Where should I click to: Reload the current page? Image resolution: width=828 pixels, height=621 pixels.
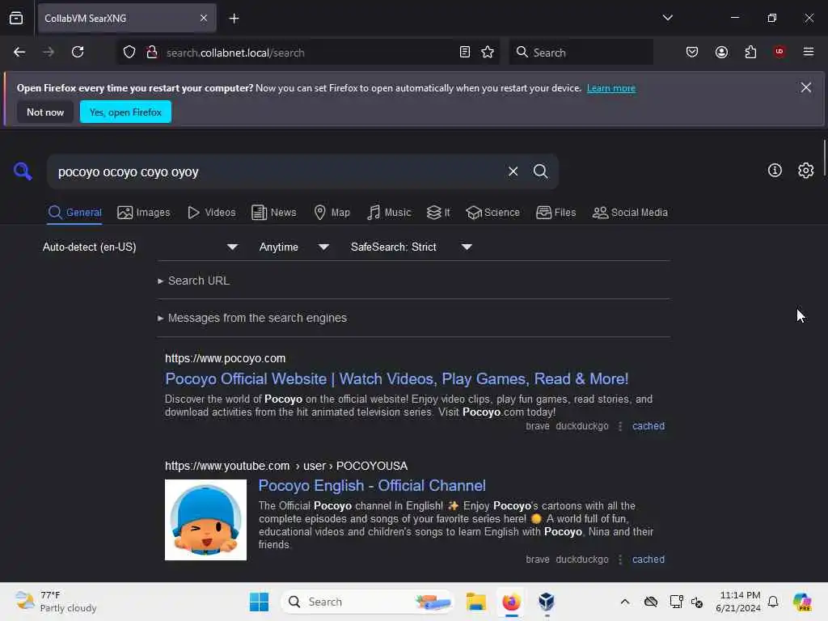(78, 52)
